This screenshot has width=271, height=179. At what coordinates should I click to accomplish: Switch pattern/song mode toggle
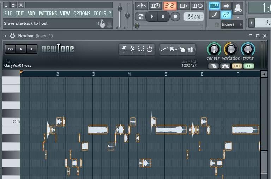(140, 17)
